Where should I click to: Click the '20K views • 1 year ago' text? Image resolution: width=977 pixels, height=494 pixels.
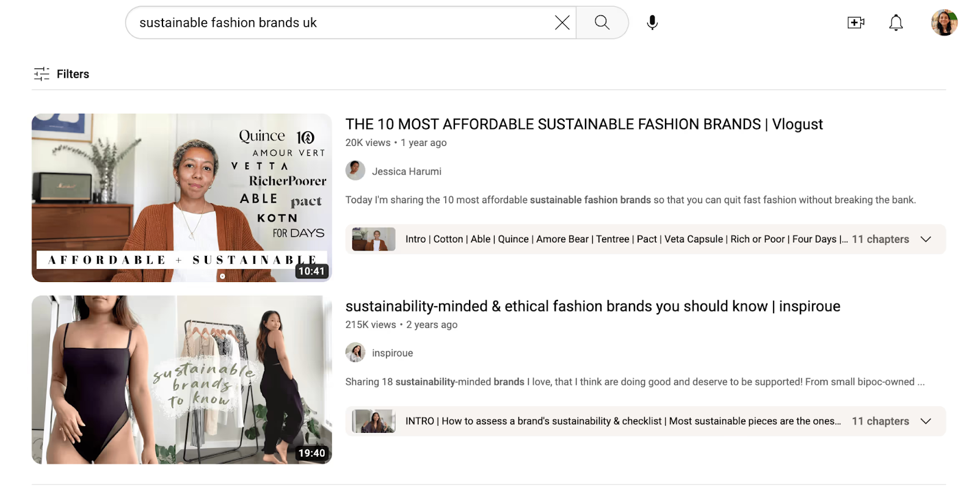[396, 143]
